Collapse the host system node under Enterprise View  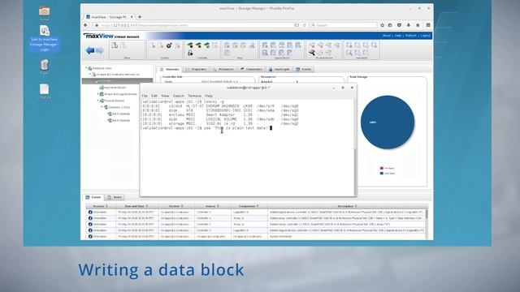pyautogui.click(x=90, y=74)
